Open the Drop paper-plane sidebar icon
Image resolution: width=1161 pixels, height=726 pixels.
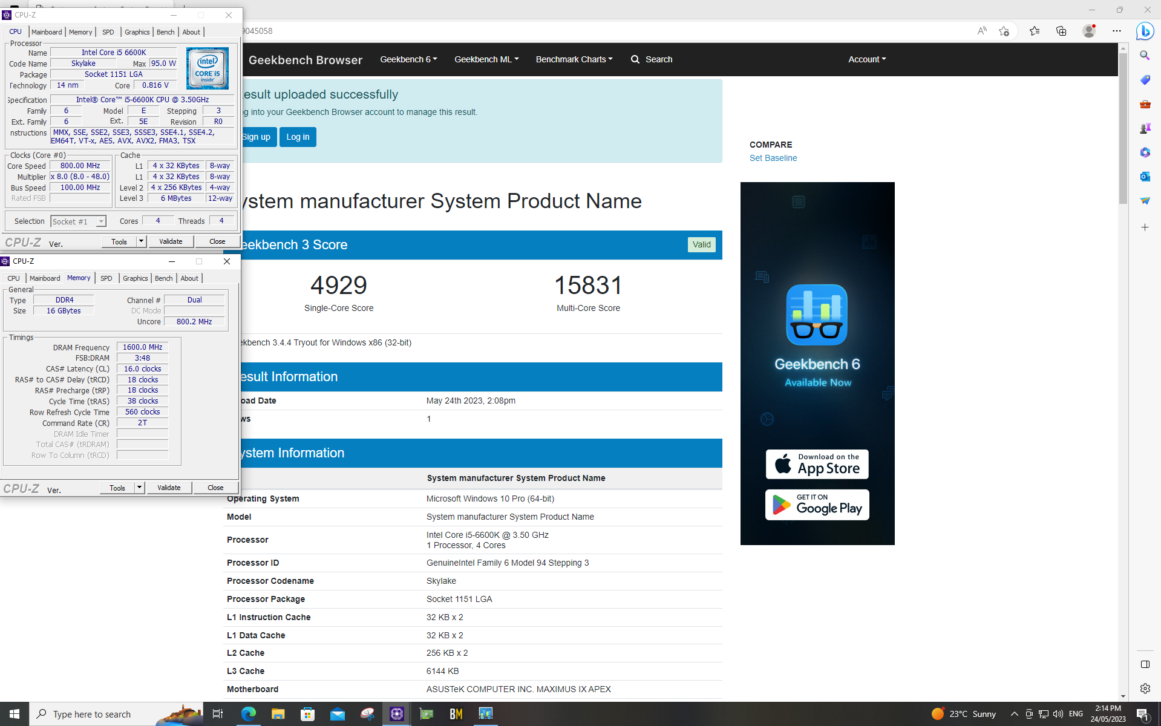tap(1145, 201)
